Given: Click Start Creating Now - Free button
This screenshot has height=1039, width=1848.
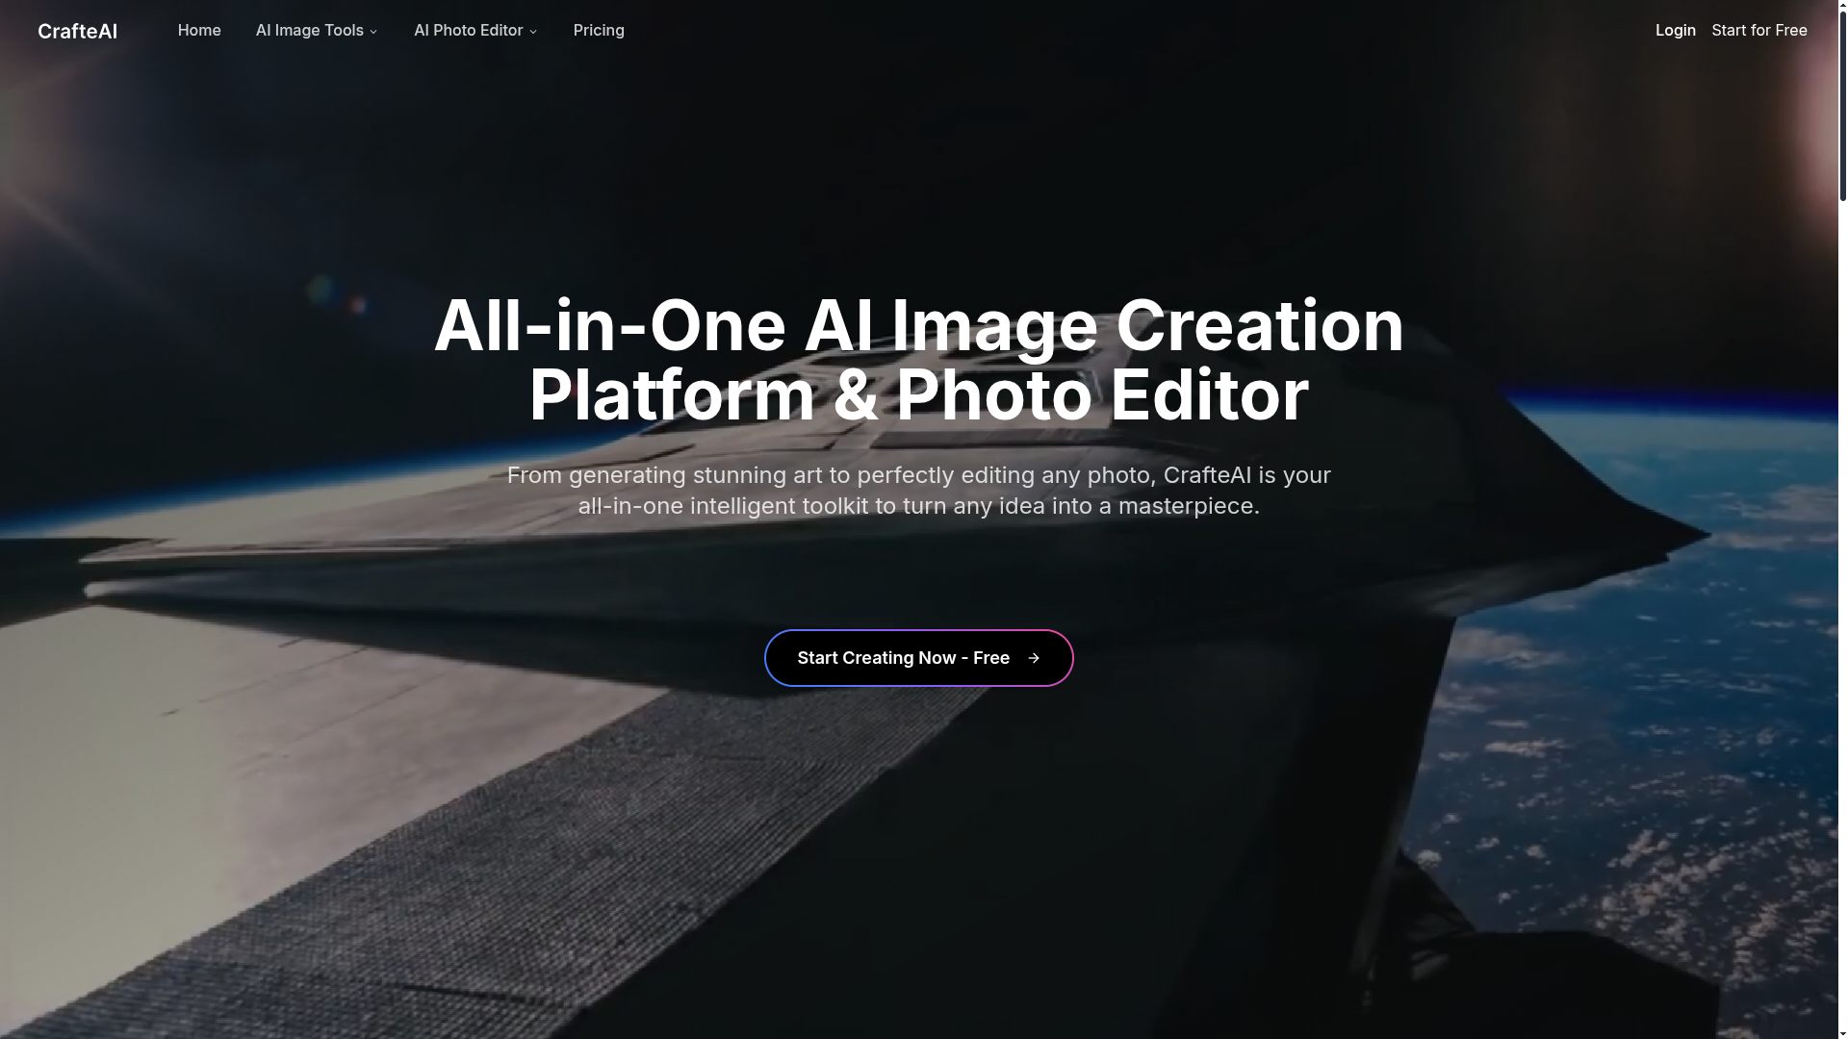Looking at the screenshot, I should [x=902, y=658].
